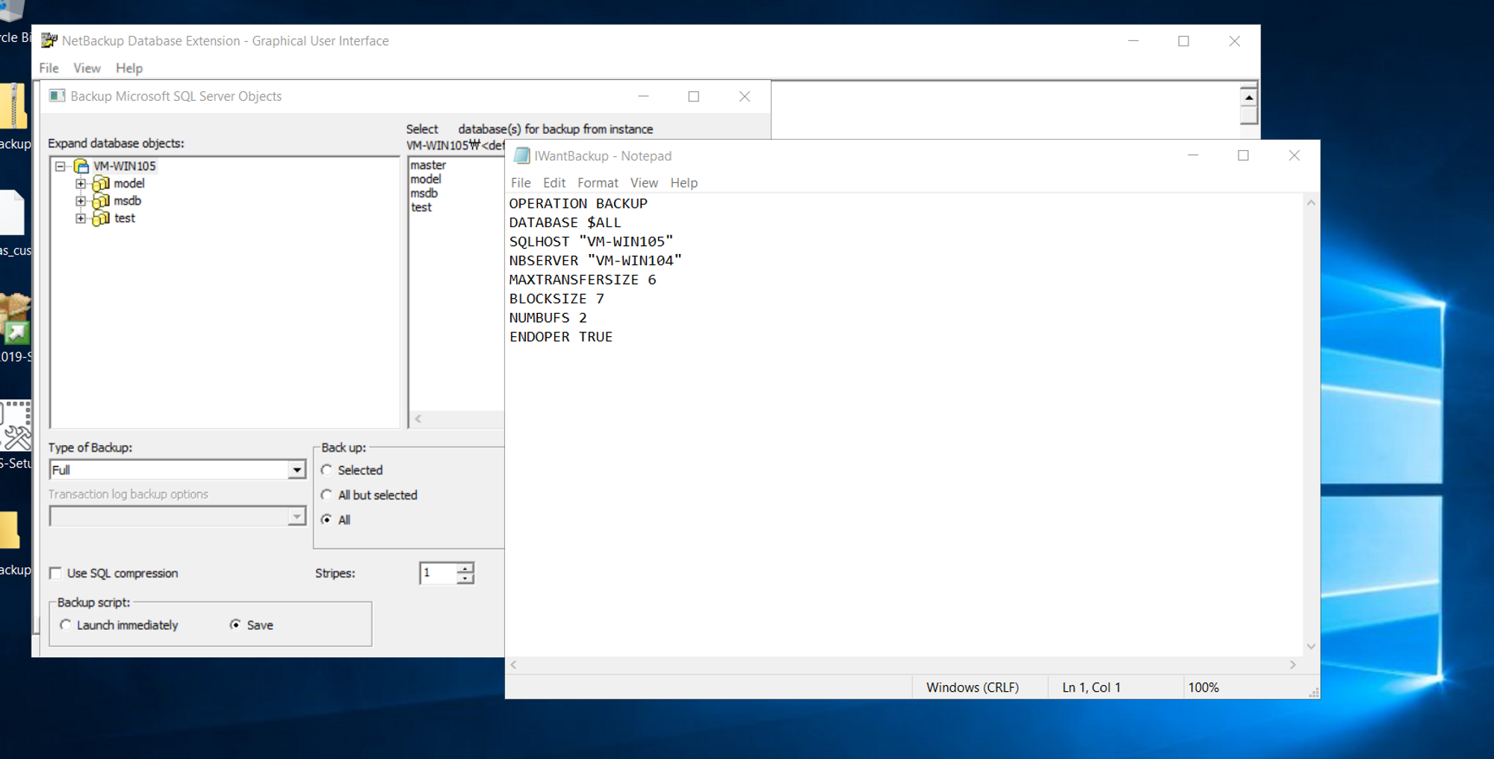Click NetBackup main window scroll up arrow
The width and height of the screenshot is (1494, 759).
1249,97
